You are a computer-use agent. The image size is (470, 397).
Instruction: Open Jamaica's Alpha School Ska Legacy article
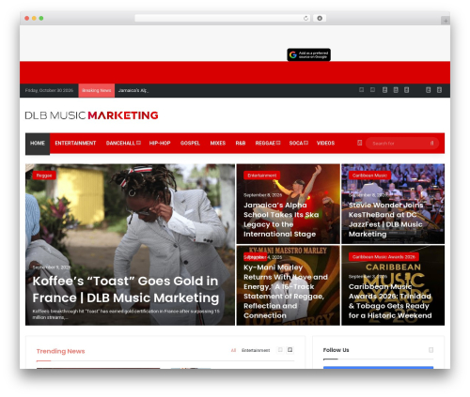(x=281, y=220)
